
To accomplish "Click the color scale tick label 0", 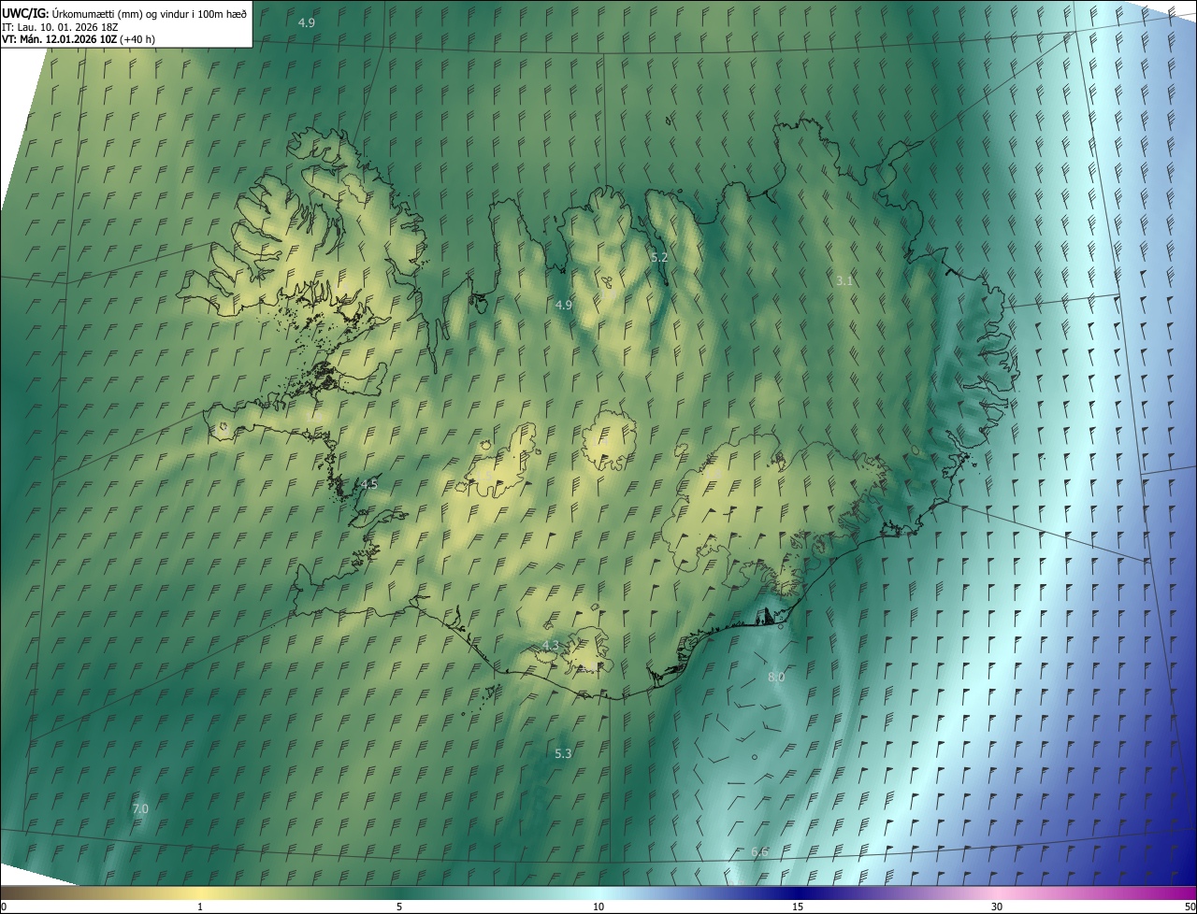I will click(4, 907).
